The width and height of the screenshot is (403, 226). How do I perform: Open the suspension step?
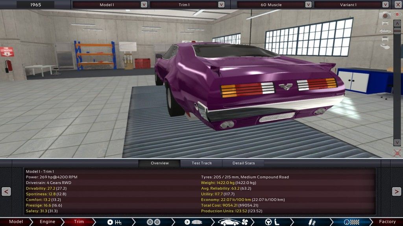click(x=312, y=222)
